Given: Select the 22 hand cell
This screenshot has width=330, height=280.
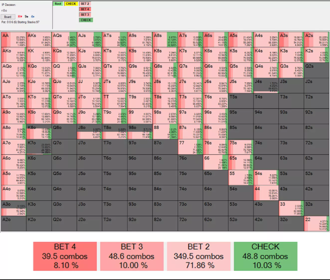Looking at the screenshot, I should (316, 223).
